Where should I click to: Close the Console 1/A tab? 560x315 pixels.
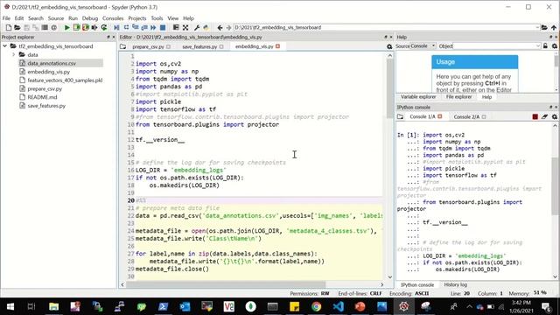440,116
